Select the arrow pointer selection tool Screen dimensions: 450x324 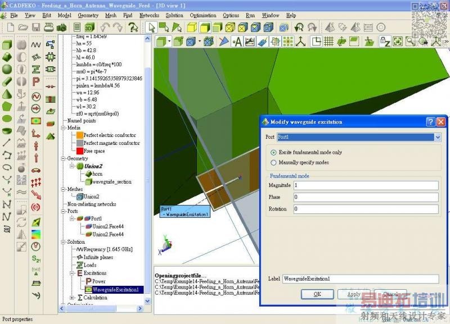coord(151,28)
